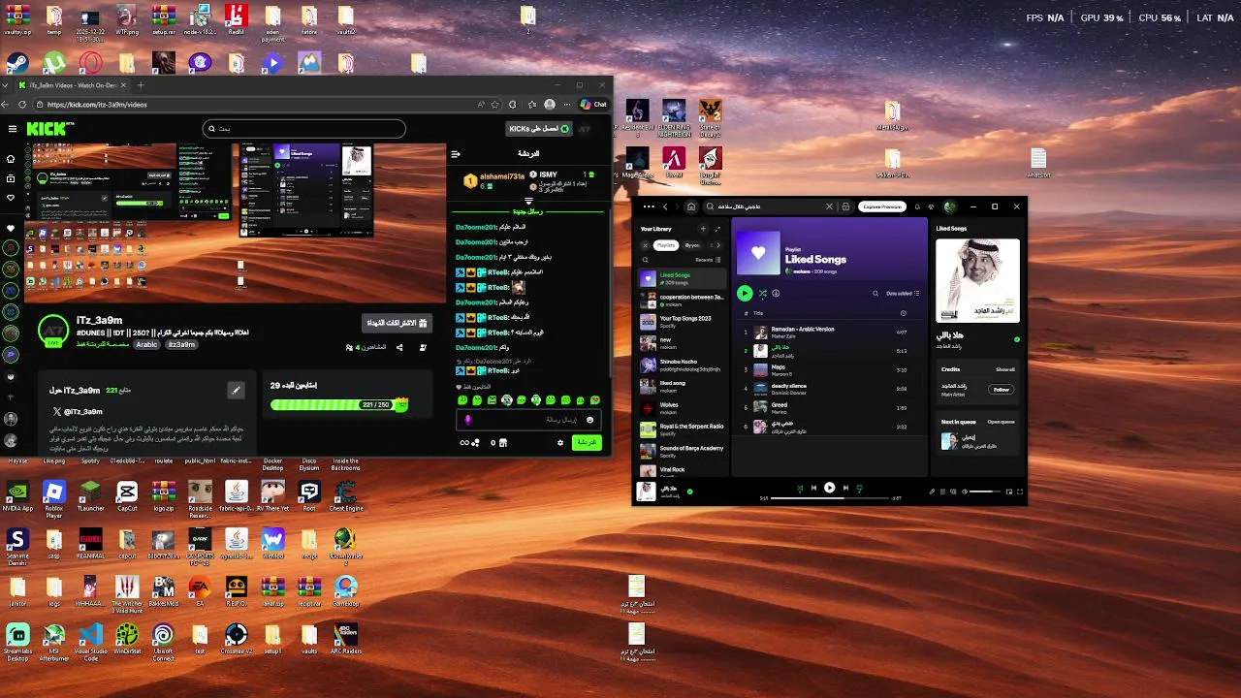Toggle shuffle in Spotify bottom player bar

[x=800, y=488]
